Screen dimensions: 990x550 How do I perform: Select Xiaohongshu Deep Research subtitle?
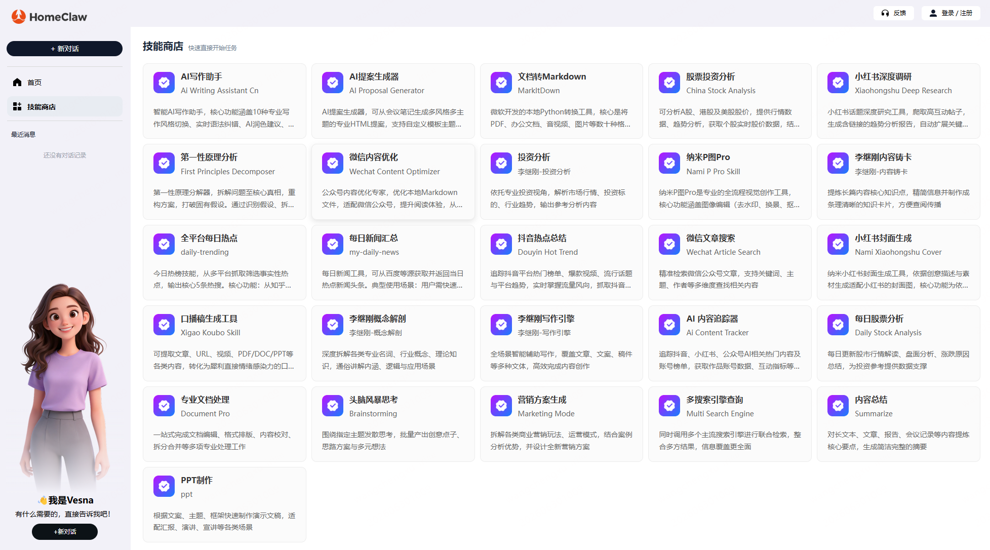[x=903, y=91]
